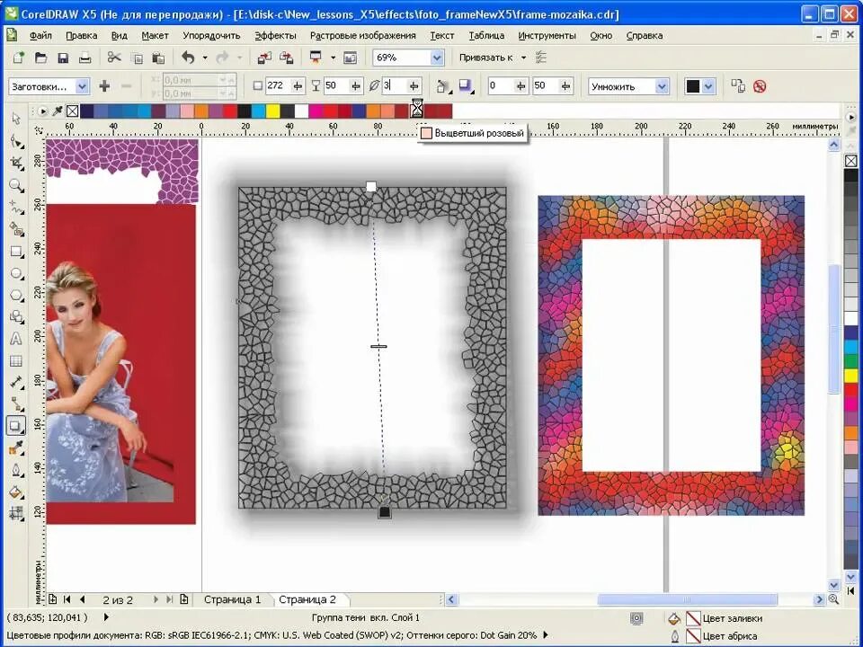
Task: Select the Pick (arrow) tool
Action: 16,119
